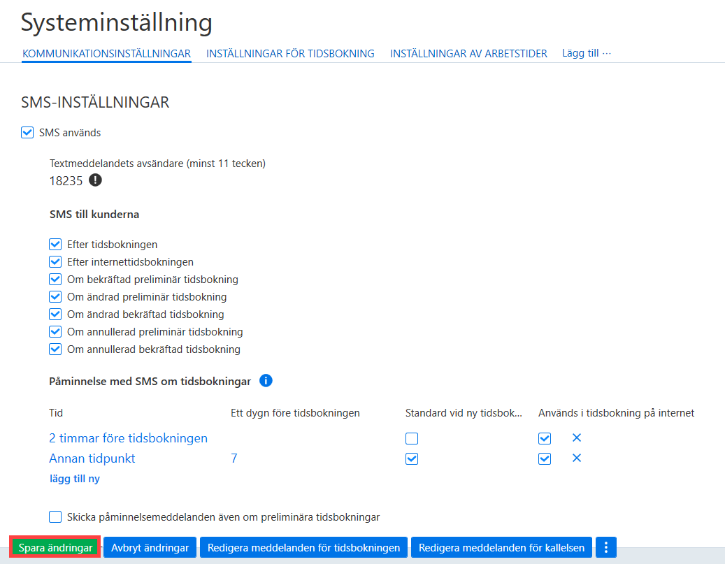
Task: Open Redigera meddelanden för tidsbokningen
Action: point(303,548)
